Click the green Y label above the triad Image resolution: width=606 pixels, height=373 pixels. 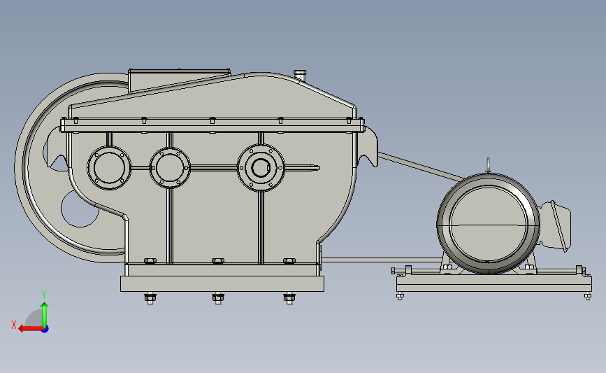click(x=44, y=295)
